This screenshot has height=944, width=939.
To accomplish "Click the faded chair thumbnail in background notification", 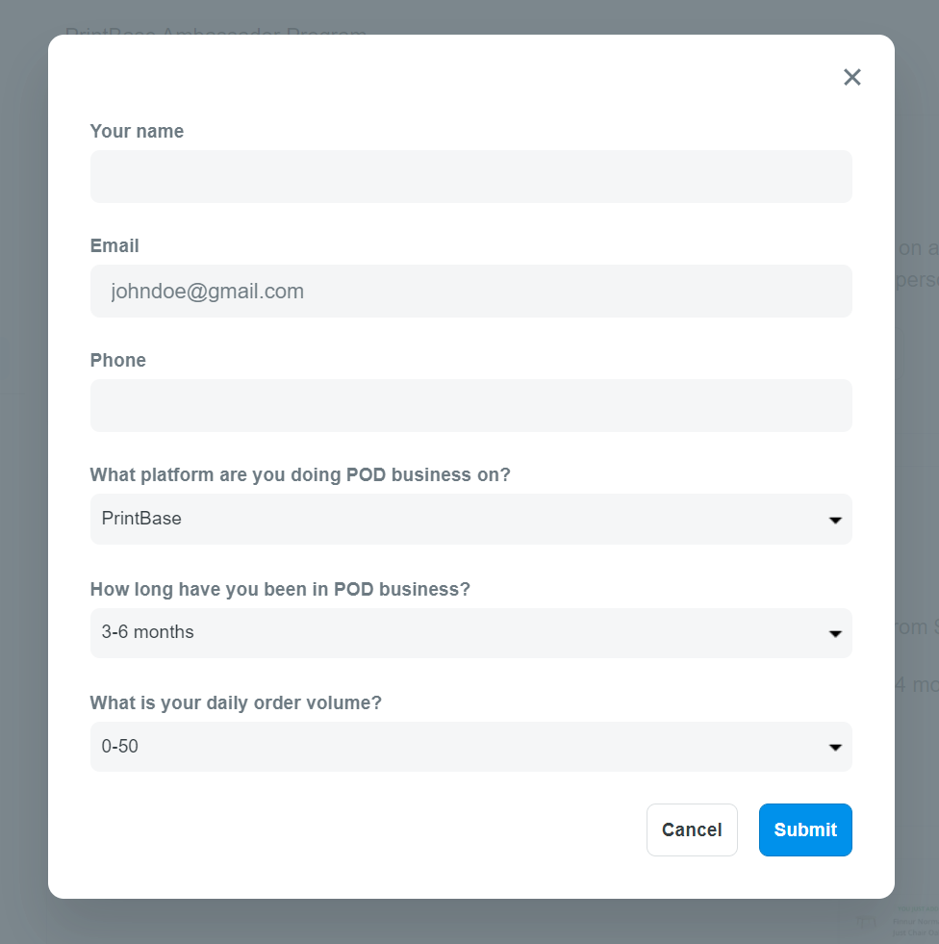I will pyautogui.click(x=868, y=922).
